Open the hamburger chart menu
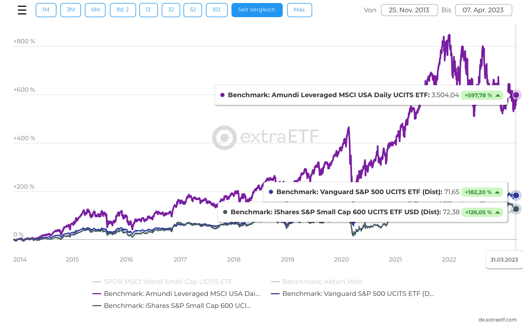 click(22, 10)
